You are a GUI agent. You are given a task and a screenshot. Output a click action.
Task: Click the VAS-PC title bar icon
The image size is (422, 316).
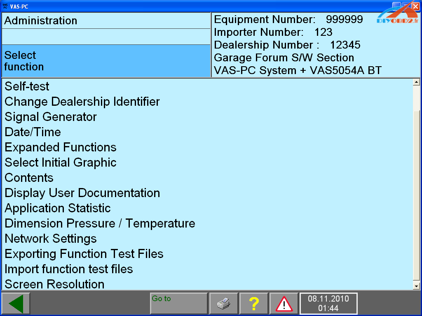5,7
